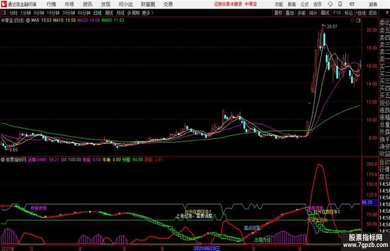Select the 1分钟 period
The height and width of the screenshot is (251, 390).
tap(26, 13)
